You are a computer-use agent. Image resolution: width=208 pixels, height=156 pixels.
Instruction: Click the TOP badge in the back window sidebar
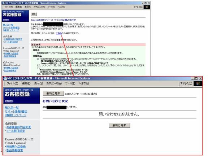click(6, 20)
